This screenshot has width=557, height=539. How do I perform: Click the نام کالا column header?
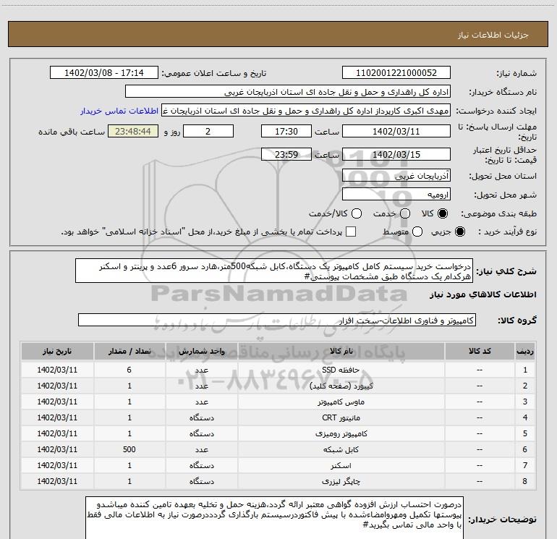341,352
